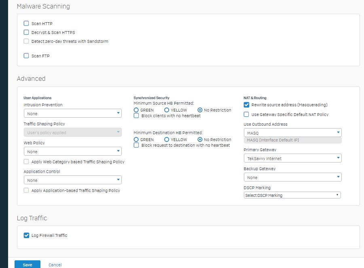Select GREEN for Minimum Source HB

(x=136, y=110)
